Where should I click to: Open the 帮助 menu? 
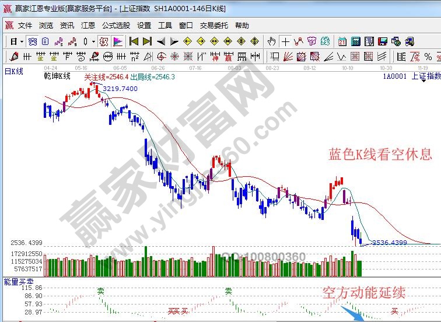point(242,26)
